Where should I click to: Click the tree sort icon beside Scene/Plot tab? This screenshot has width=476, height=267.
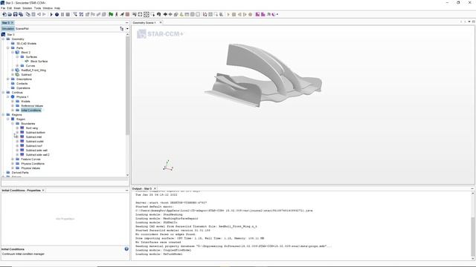pyautogui.click(x=122, y=28)
